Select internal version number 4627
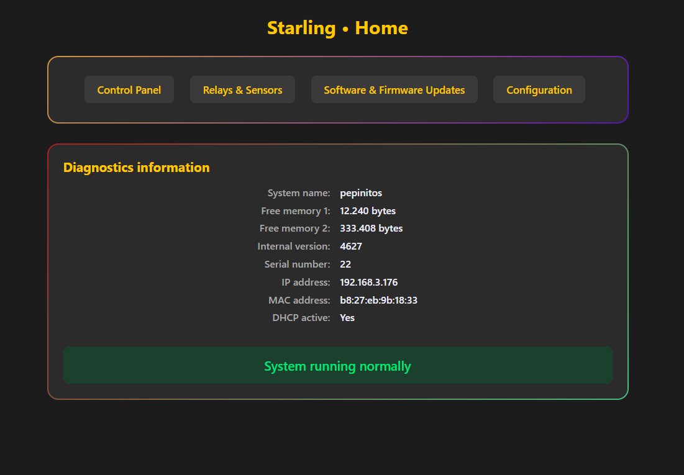 click(x=351, y=247)
